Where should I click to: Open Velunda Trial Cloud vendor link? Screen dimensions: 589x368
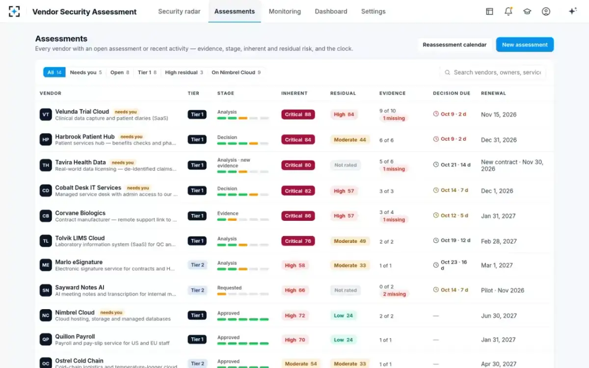[x=82, y=111]
